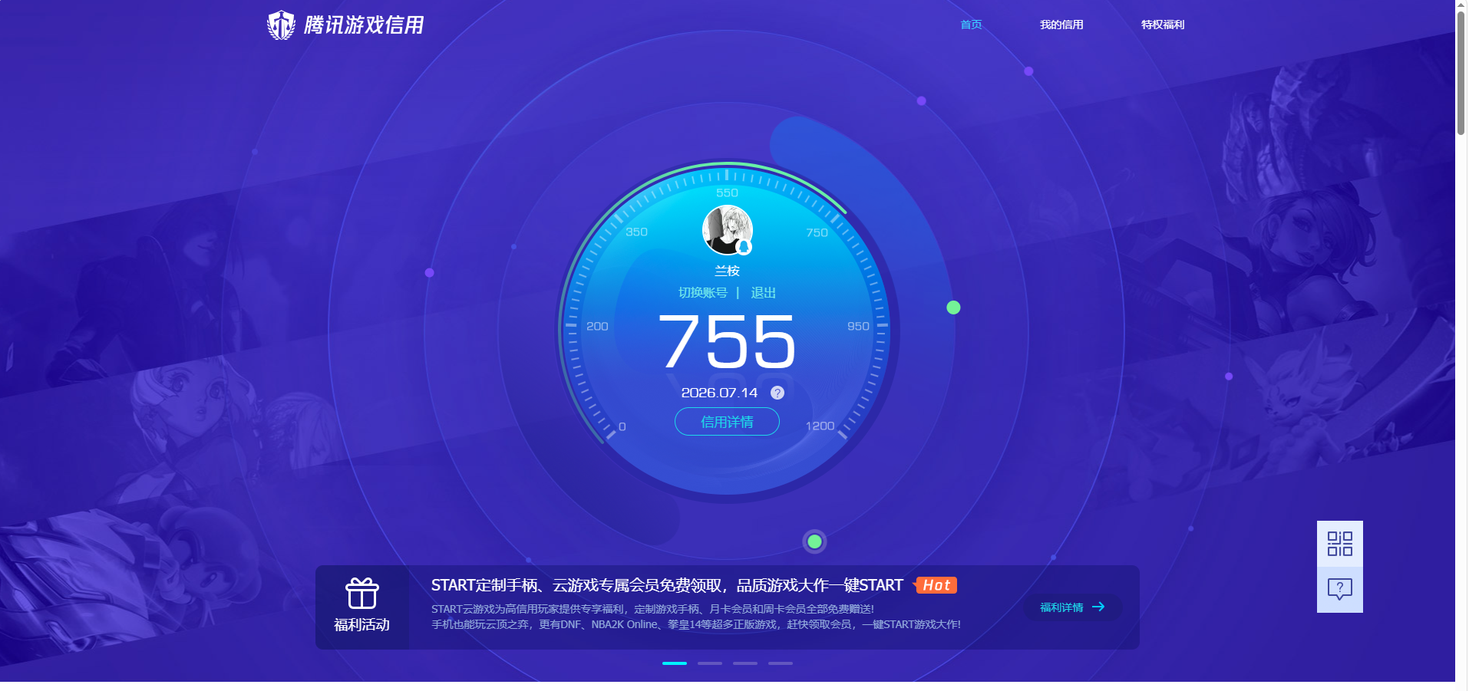Click the 200 gauge label
Image resolution: width=1469 pixels, height=691 pixels.
(x=597, y=326)
